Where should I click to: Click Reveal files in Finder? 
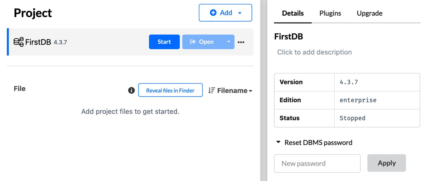click(170, 90)
